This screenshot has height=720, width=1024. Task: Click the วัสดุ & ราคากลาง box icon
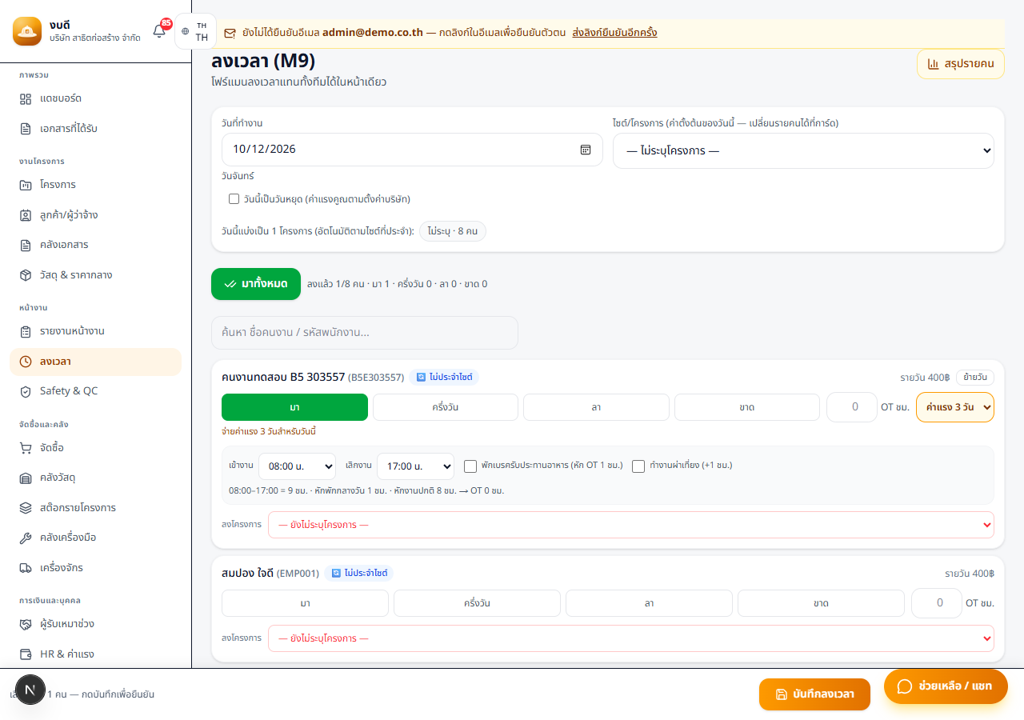pos(26,275)
